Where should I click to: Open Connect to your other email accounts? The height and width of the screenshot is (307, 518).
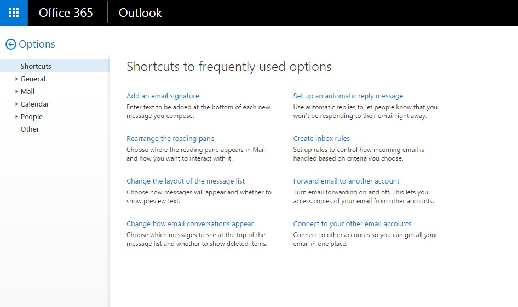click(352, 223)
